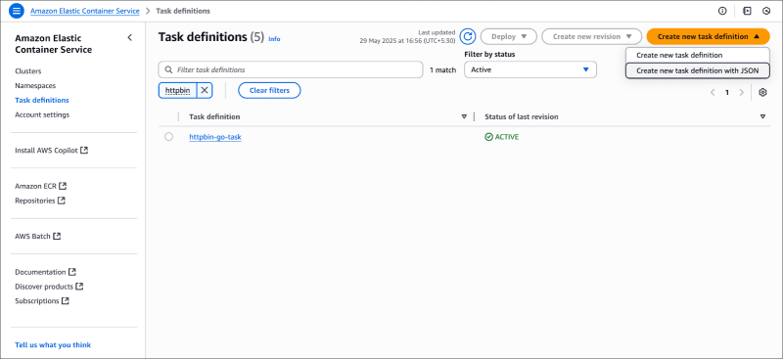783x359 pixels.
Task: Click the 1 match text
Action: pyautogui.click(x=443, y=69)
